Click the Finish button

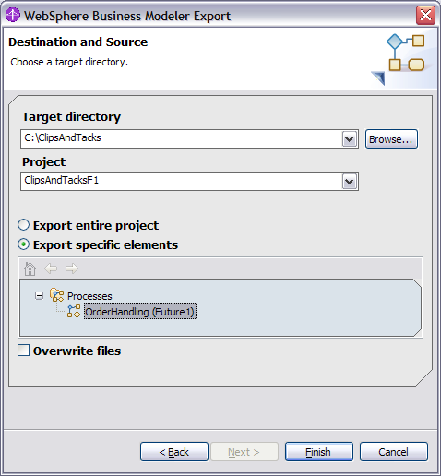[x=319, y=452]
